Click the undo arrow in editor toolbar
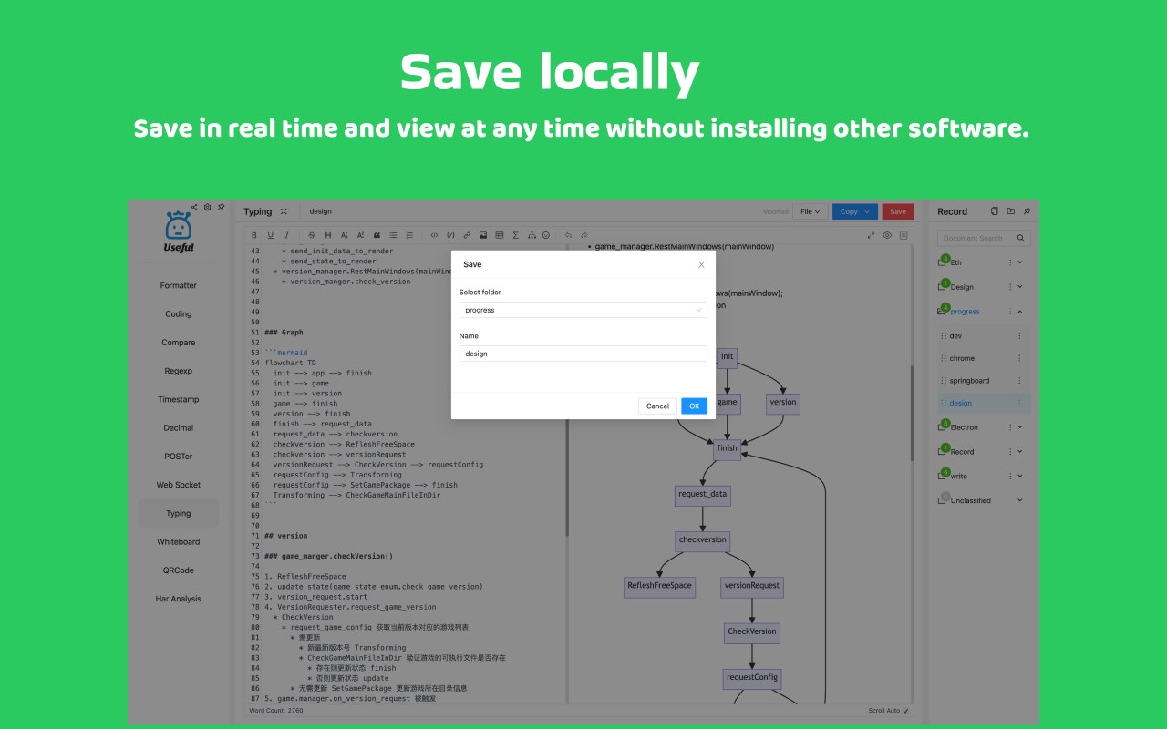 click(x=568, y=235)
